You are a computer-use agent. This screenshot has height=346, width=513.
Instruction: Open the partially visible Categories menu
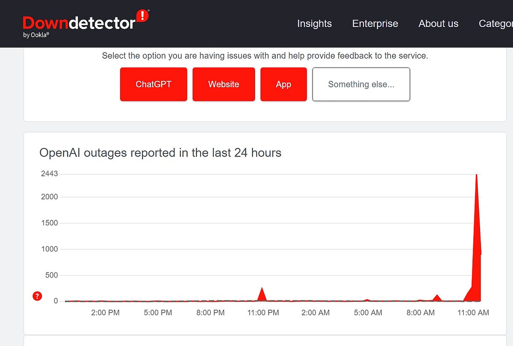click(x=496, y=24)
